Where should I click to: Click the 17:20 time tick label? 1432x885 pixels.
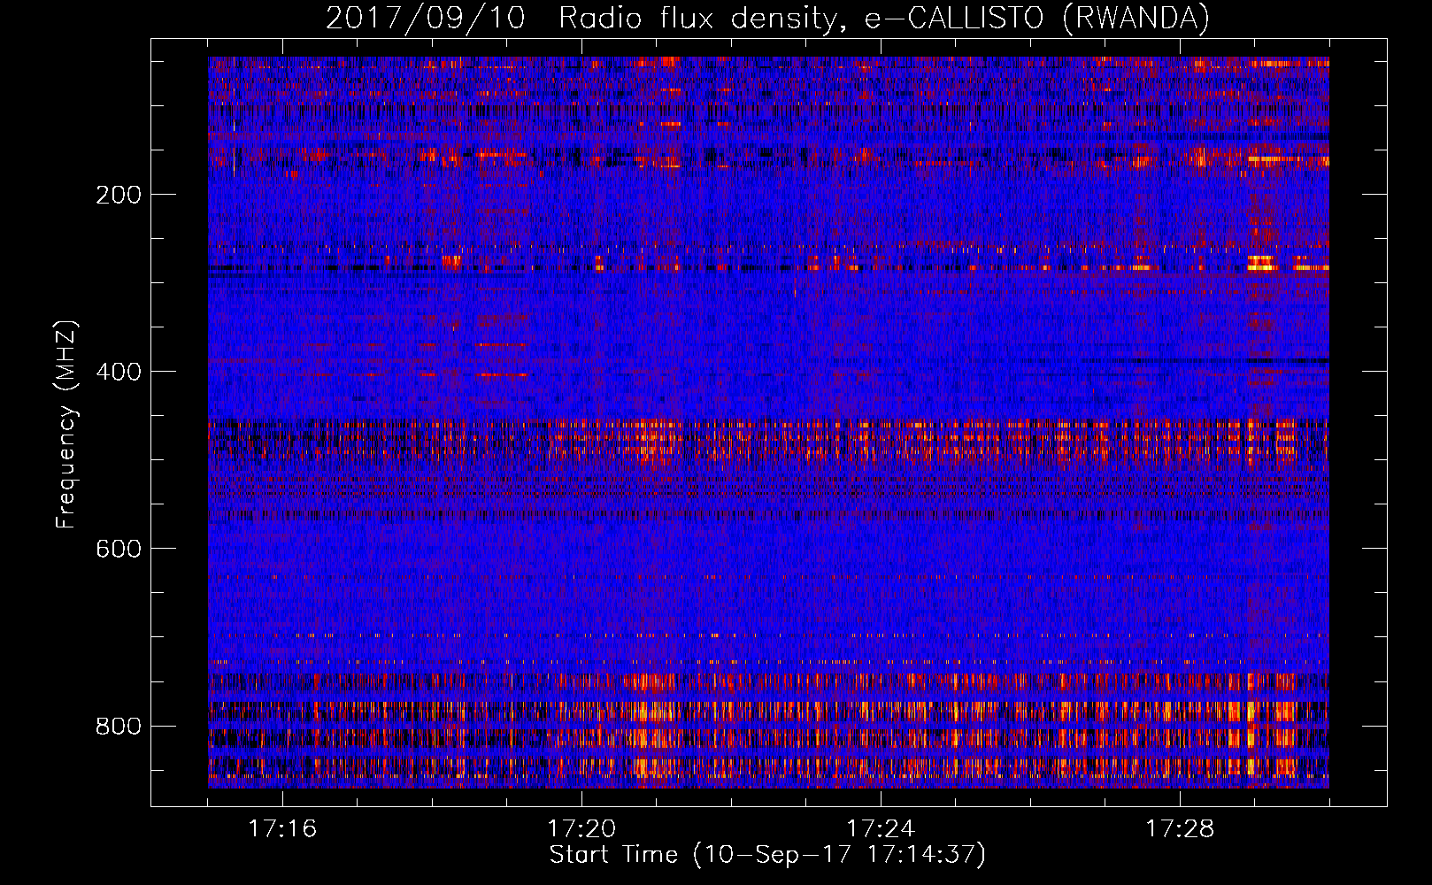click(581, 829)
